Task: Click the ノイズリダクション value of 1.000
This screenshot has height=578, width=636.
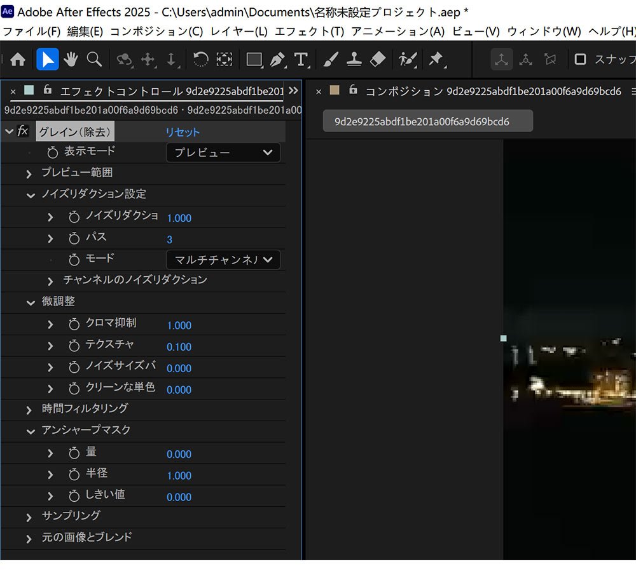Action: point(179,218)
